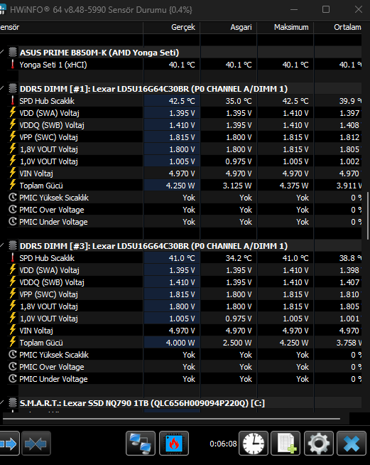Click the expand arrows toolbar button
370x465 pixels.
tap(9, 444)
